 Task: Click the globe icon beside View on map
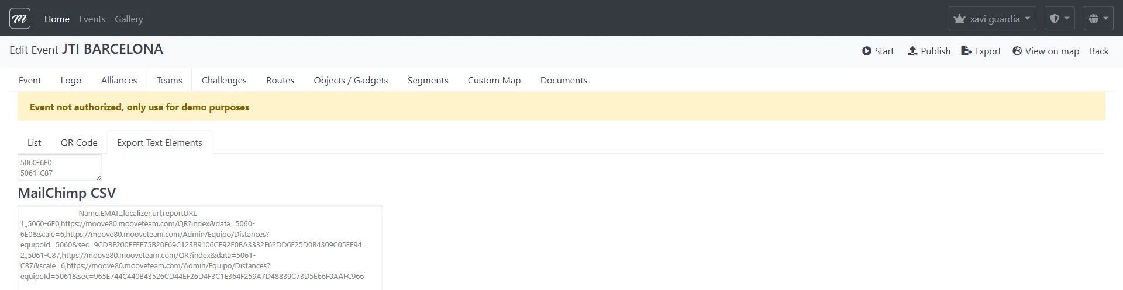click(x=1017, y=51)
